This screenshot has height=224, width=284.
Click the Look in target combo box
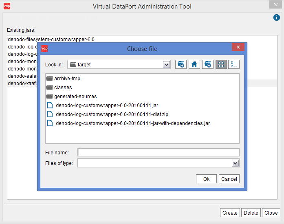[x=119, y=64]
